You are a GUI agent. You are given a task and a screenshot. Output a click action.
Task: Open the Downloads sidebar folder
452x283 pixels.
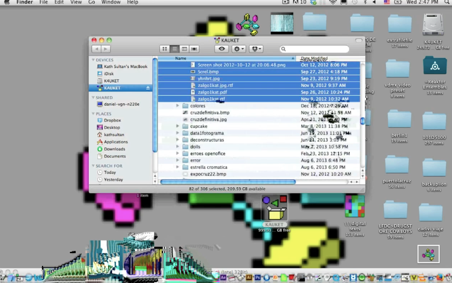(114, 149)
